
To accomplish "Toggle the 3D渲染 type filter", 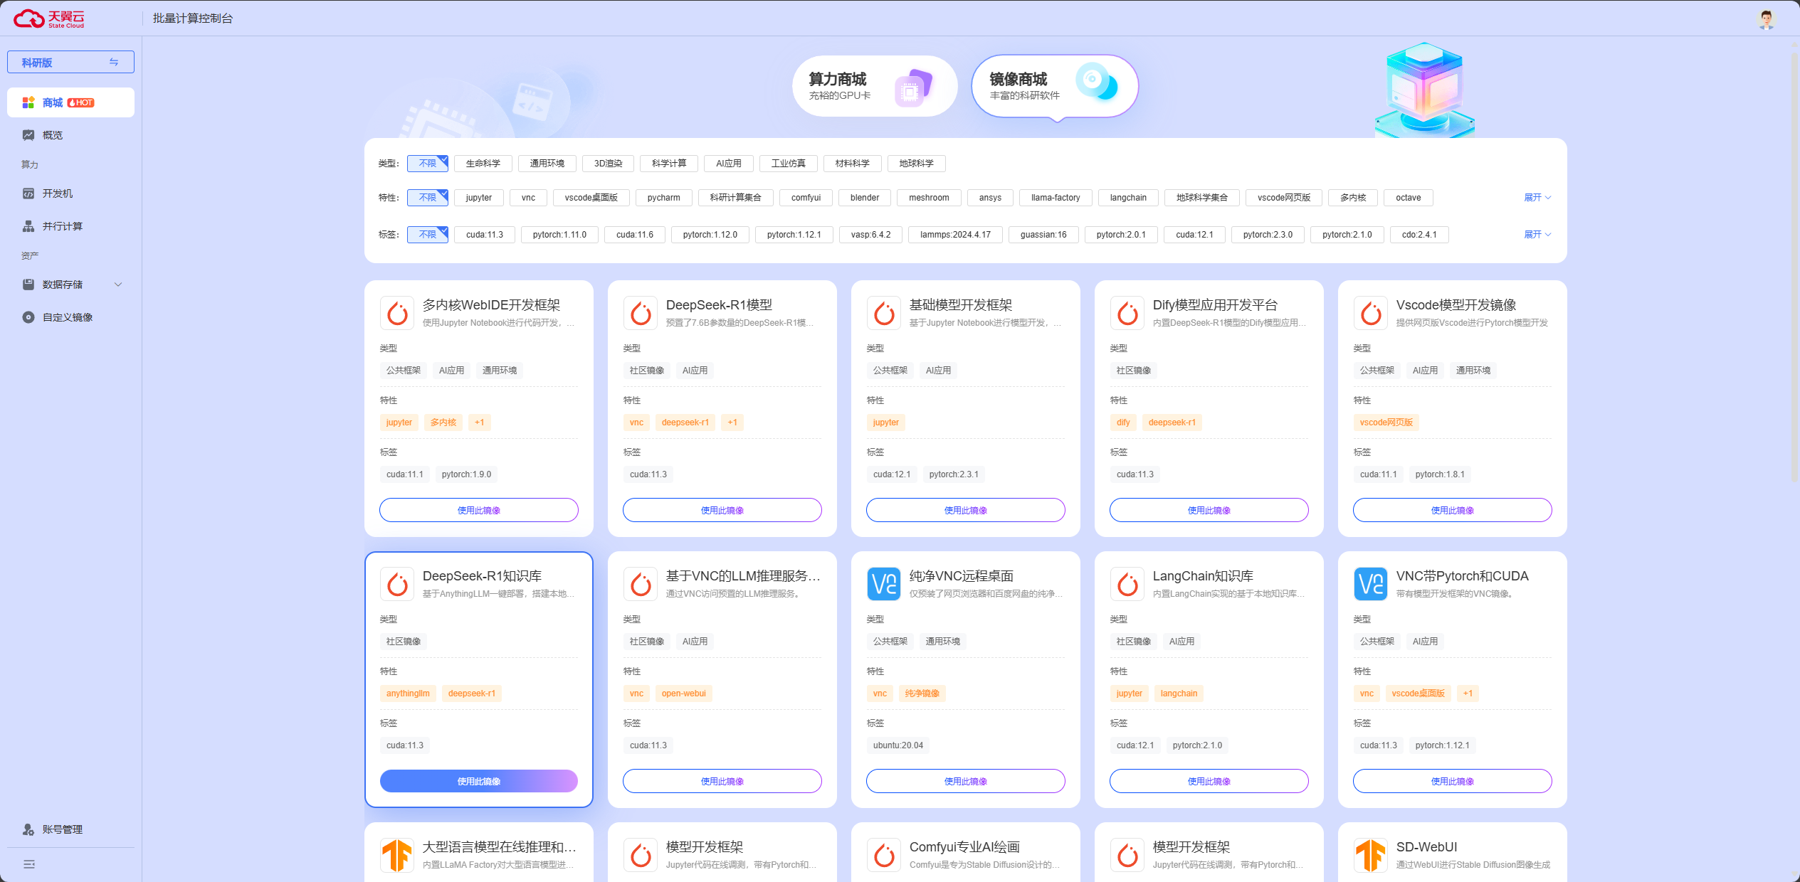I will coord(609,164).
